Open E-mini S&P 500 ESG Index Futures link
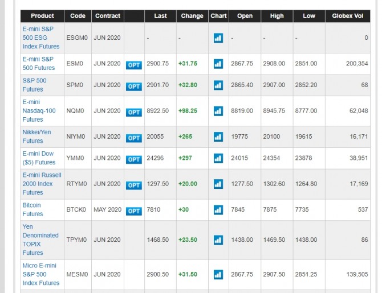 pyautogui.click(x=40, y=37)
